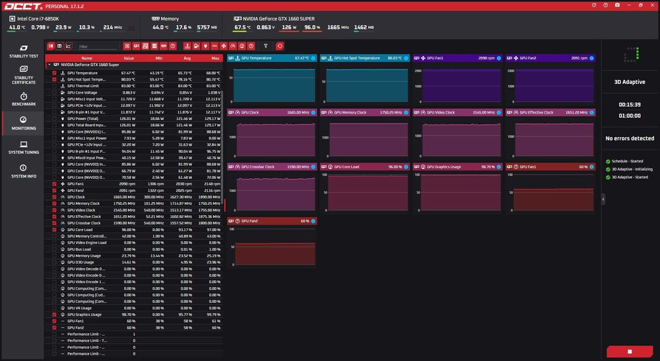Toggle the current sensor type filter
The height and width of the screenshot is (361, 660).
point(214,46)
